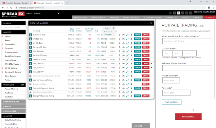Click header trade ticket icon in top bar
Viewport: 216px width, 128px height.
point(171,13)
